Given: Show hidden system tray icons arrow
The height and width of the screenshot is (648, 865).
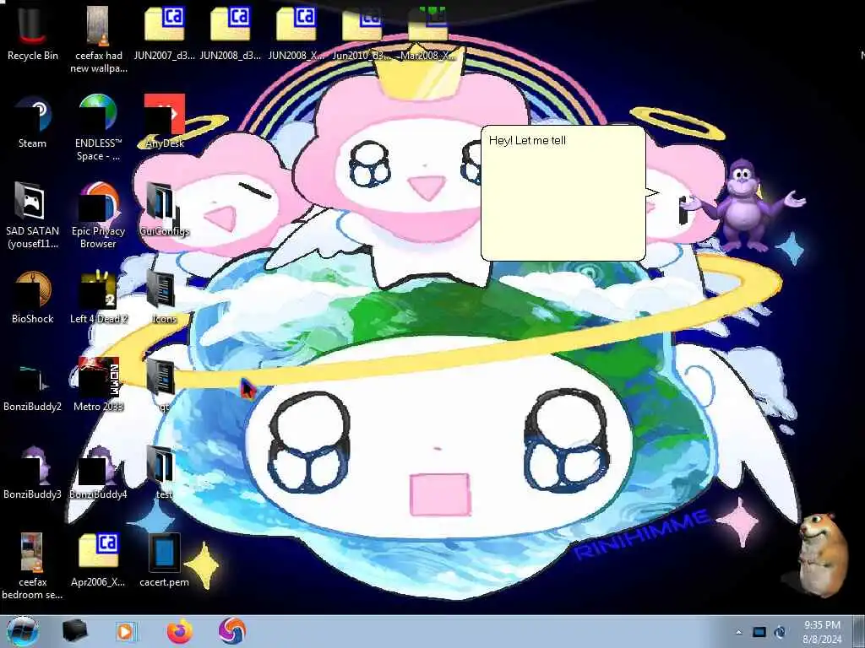Looking at the screenshot, I should (738, 632).
